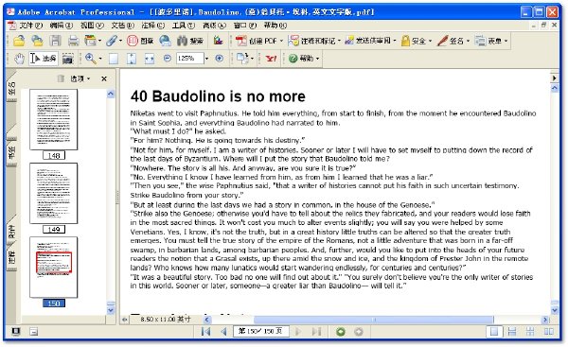Switch to Single Page layout
Viewport: 568px width, 347px height.
494,332
